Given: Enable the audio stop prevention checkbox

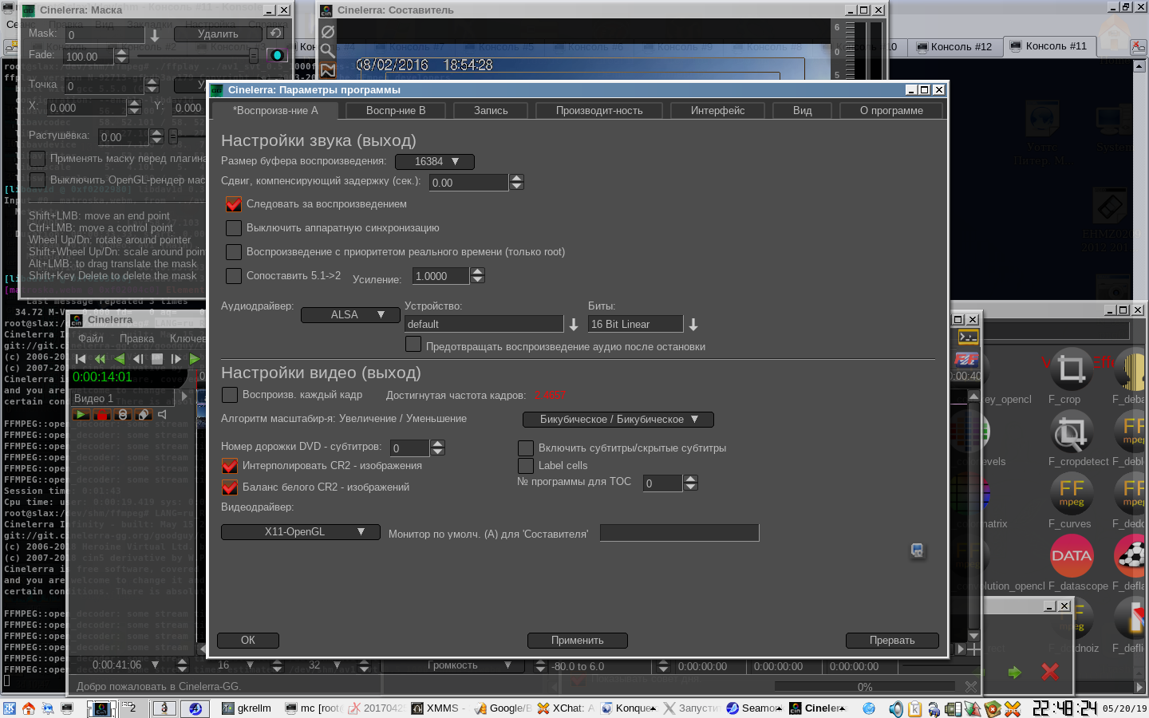Looking at the screenshot, I should 413,344.
